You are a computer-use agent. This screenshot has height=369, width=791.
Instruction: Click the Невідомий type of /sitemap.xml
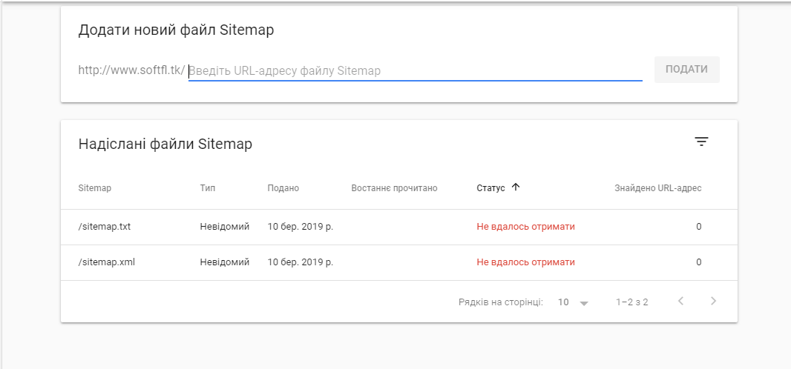pyautogui.click(x=225, y=262)
